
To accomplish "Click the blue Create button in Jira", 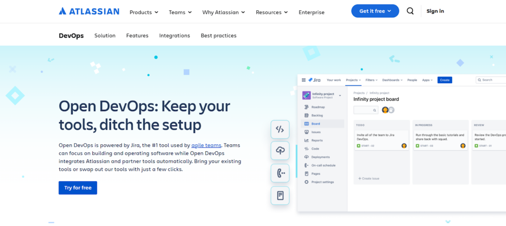I will pos(445,80).
